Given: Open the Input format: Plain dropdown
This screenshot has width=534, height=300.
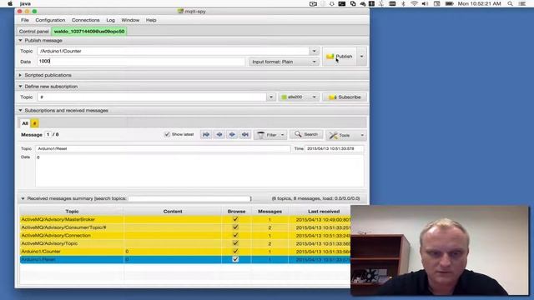Looking at the screenshot, I should pyautogui.click(x=284, y=62).
